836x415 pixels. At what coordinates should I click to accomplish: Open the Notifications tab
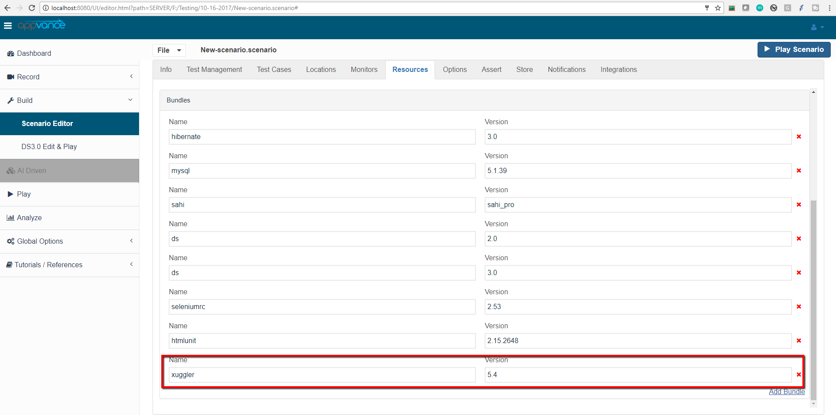[566, 70]
